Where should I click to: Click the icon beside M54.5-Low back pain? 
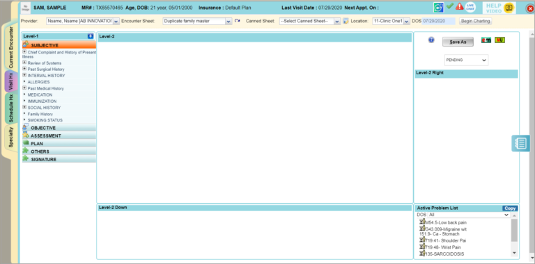point(422,222)
